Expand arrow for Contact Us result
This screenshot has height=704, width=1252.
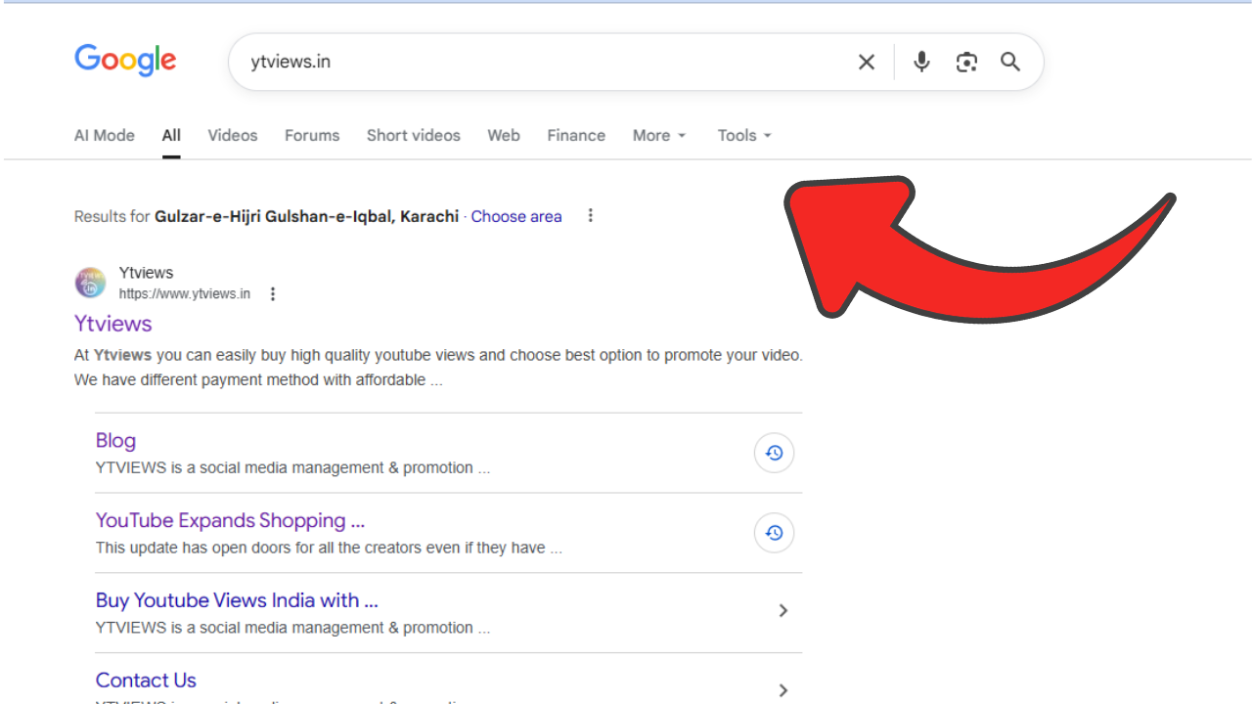point(782,690)
